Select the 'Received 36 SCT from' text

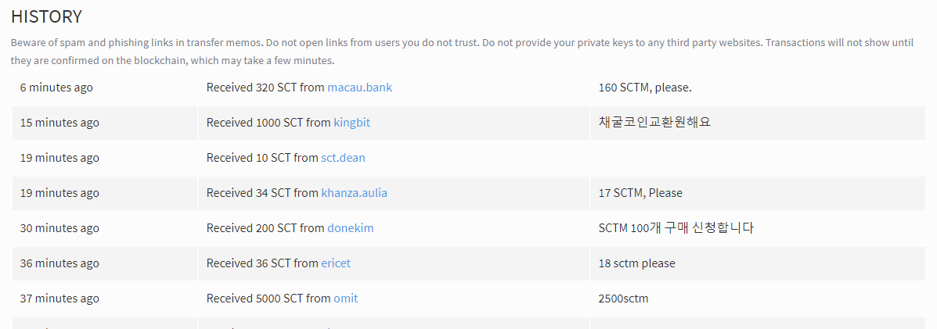point(262,263)
